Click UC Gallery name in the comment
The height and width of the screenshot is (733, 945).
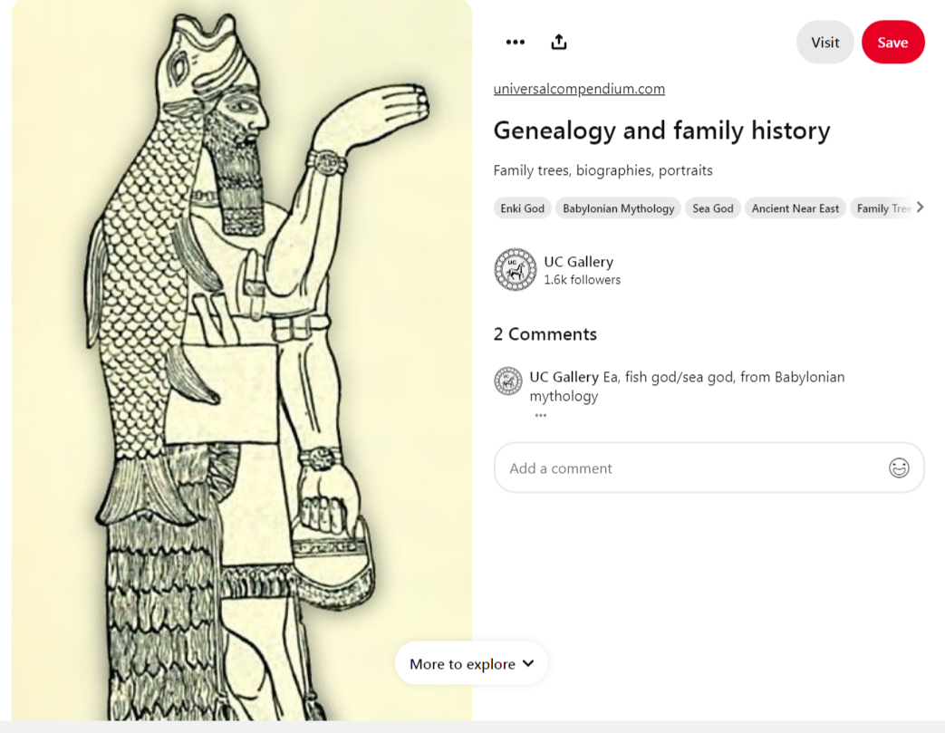564,377
